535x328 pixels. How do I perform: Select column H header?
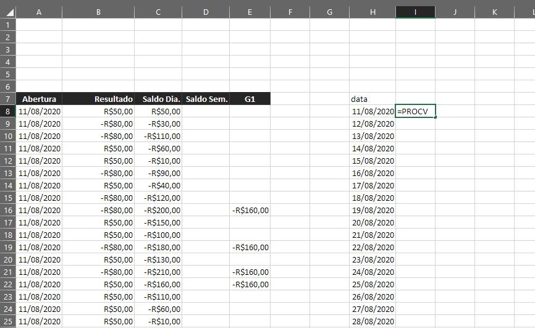373,12
